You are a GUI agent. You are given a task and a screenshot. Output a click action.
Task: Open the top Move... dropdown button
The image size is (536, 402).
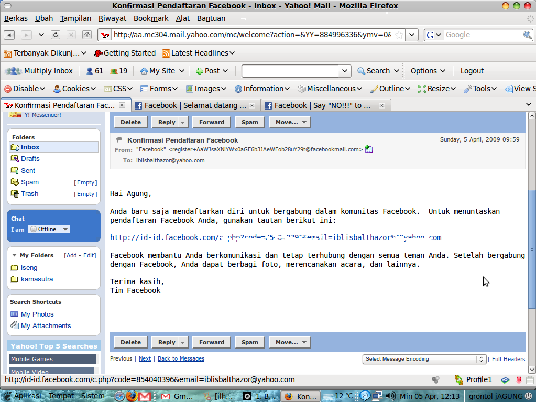pos(290,122)
